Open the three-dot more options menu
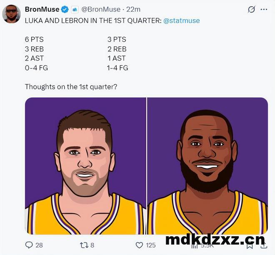 [264, 9]
